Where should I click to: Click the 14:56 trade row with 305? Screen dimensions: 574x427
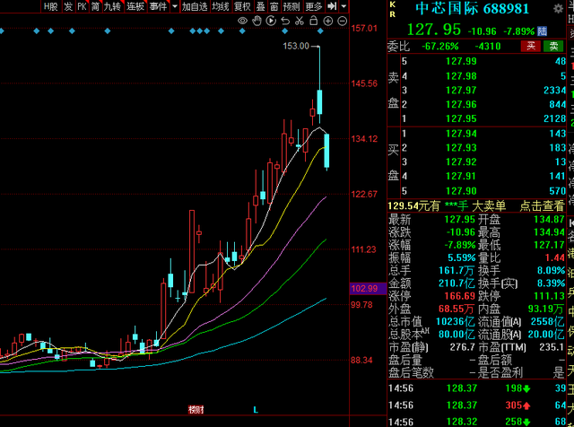[477, 405]
